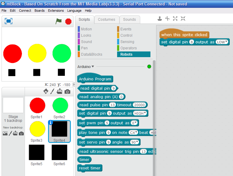
Task: Select the Control block category
Action: (x=125, y=36)
